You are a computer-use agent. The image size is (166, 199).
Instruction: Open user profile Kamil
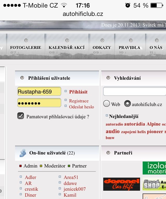pos(70,195)
